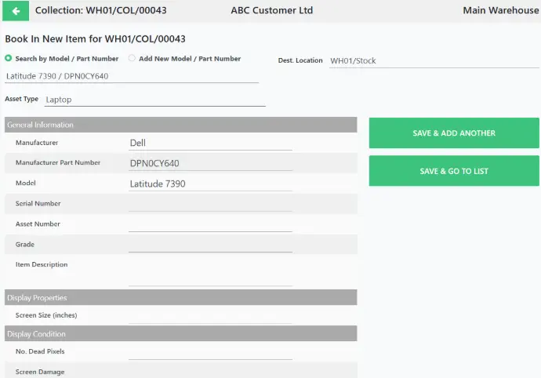Click the Manufacturer Part Number field
This screenshot has width=541, height=378.
(210, 163)
